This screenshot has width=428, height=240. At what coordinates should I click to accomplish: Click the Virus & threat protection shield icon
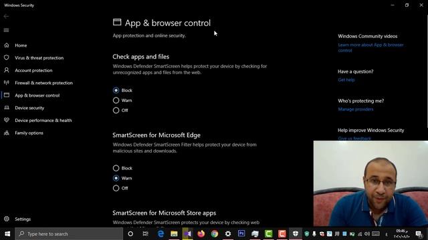[7, 58]
